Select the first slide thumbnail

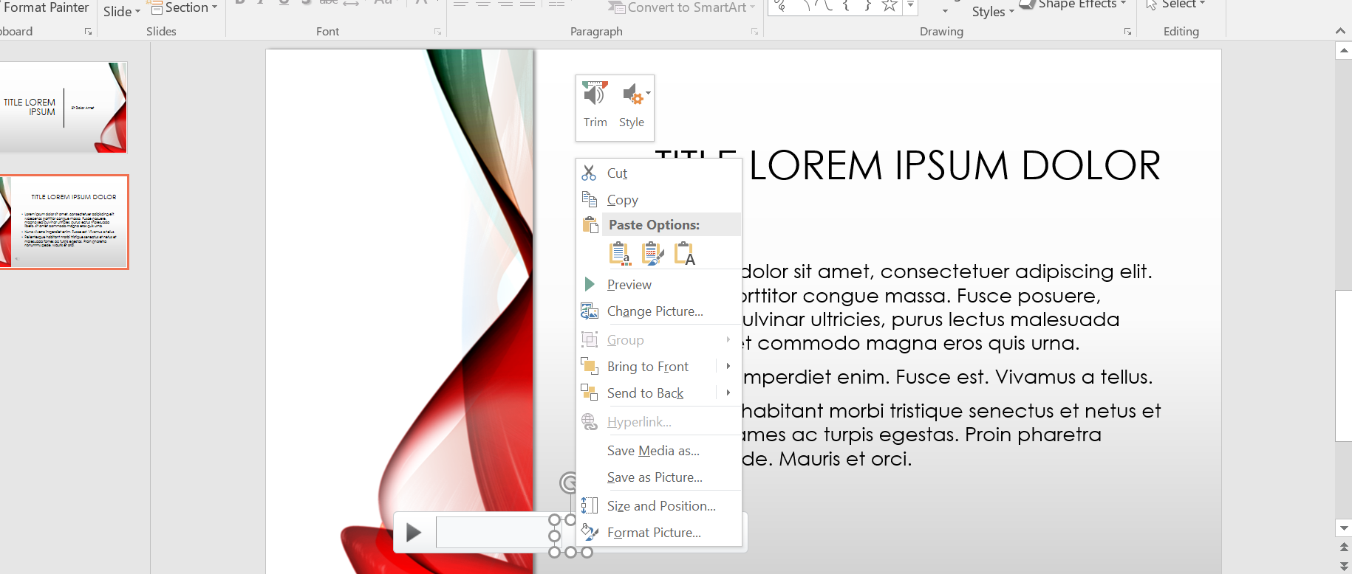(x=64, y=108)
